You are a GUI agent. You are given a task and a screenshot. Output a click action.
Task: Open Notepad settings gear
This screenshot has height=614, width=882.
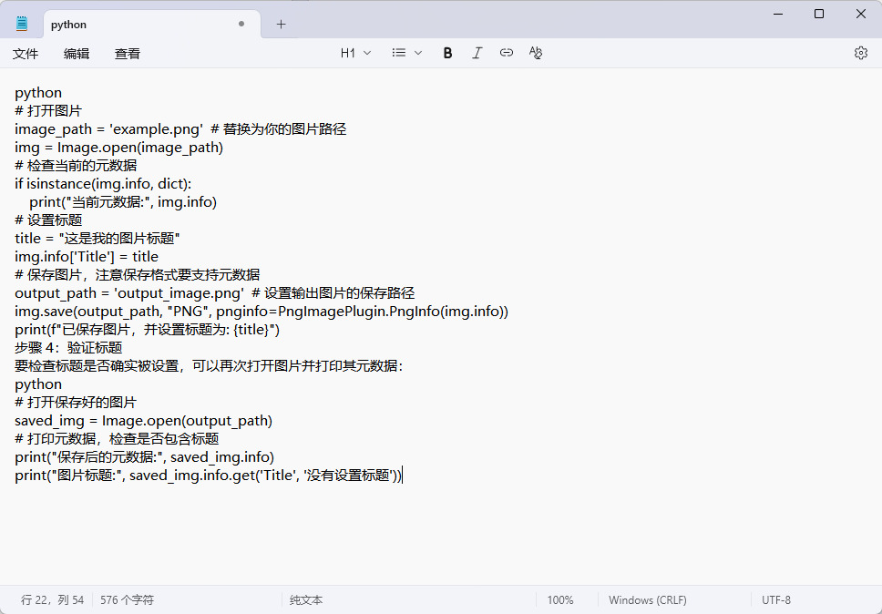coord(861,53)
